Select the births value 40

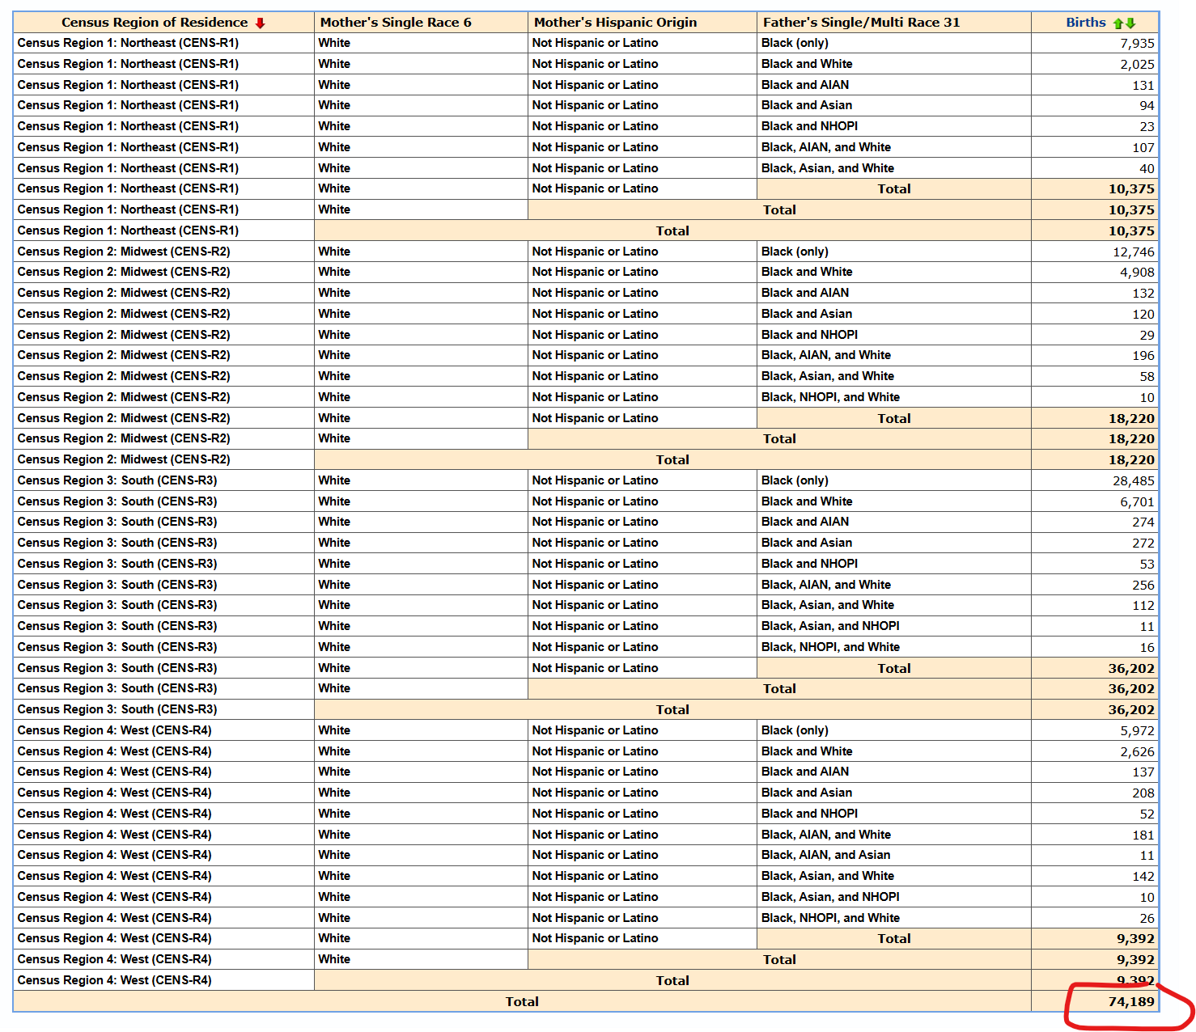[x=1147, y=169]
